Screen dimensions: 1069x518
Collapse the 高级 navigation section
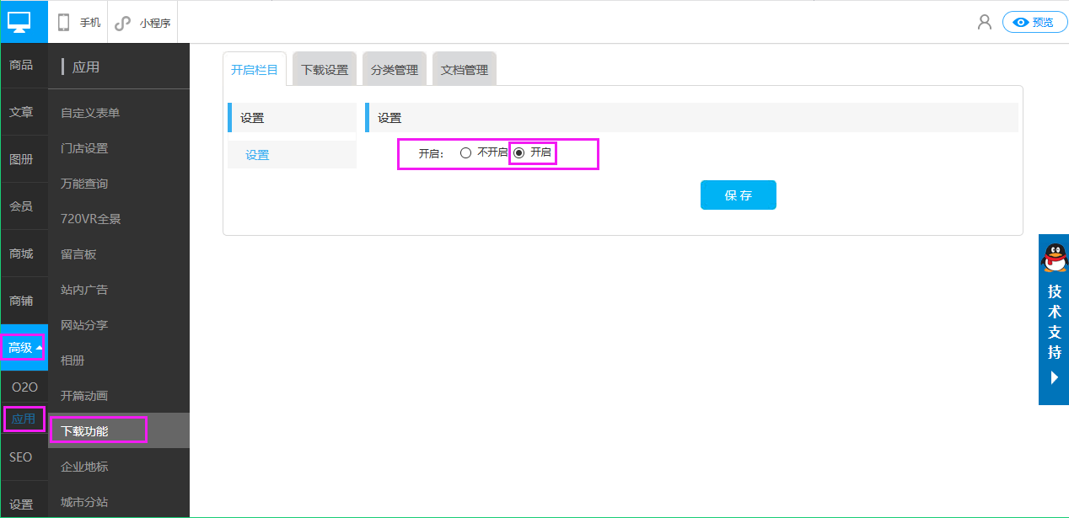tap(24, 347)
